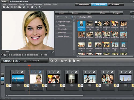The width and height of the screenshot is (134, 100).
Task: Open the @Services menu
Action: click(38, 4)
